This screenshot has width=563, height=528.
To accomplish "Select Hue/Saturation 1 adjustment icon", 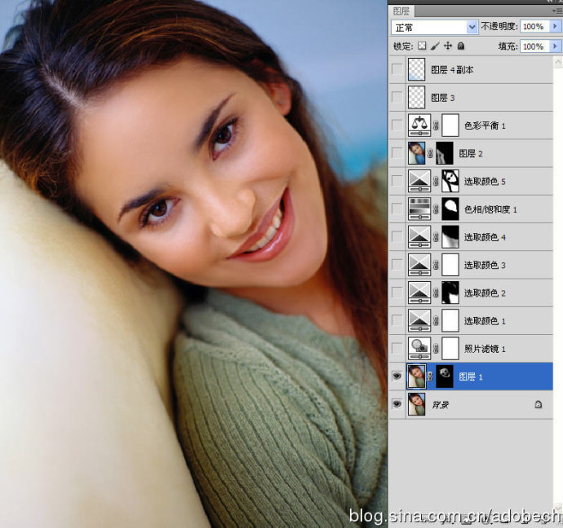I will (x=419, y=209).
